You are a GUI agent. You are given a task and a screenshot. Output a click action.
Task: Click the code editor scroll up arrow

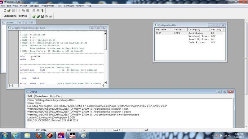105,33
